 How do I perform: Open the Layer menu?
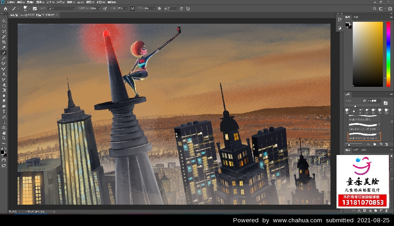click(40, 2)
